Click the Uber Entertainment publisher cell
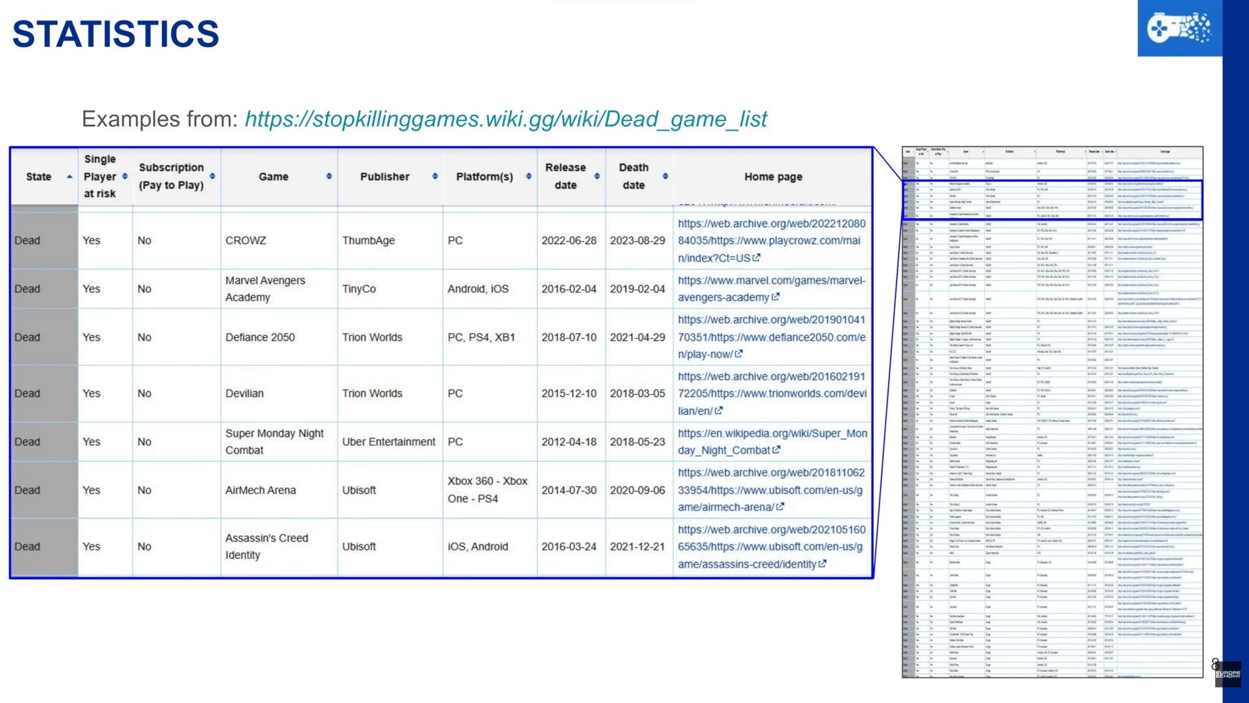 click(x=389, y=442)
